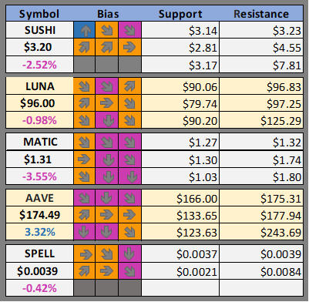Click the -0.98% change value

tap(39, 120)
